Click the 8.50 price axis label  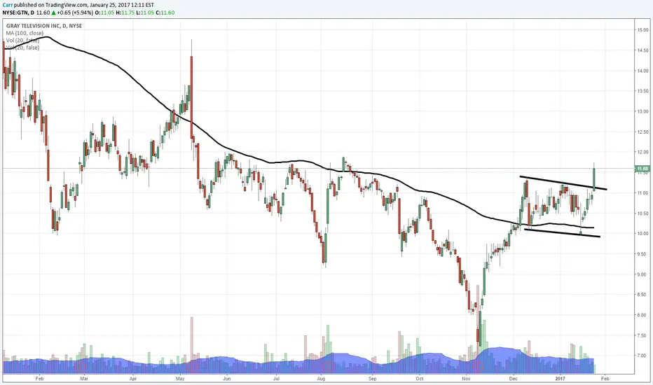point(642,295)
